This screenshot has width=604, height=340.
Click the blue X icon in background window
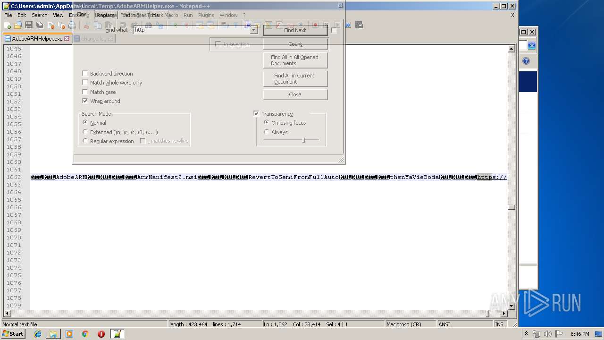(x=532, y=45)
